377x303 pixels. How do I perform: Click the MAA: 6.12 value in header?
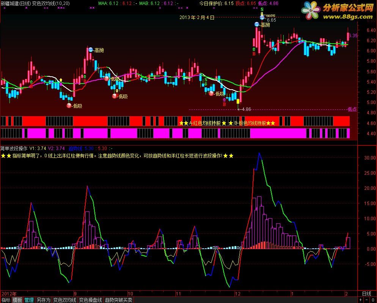108,3
